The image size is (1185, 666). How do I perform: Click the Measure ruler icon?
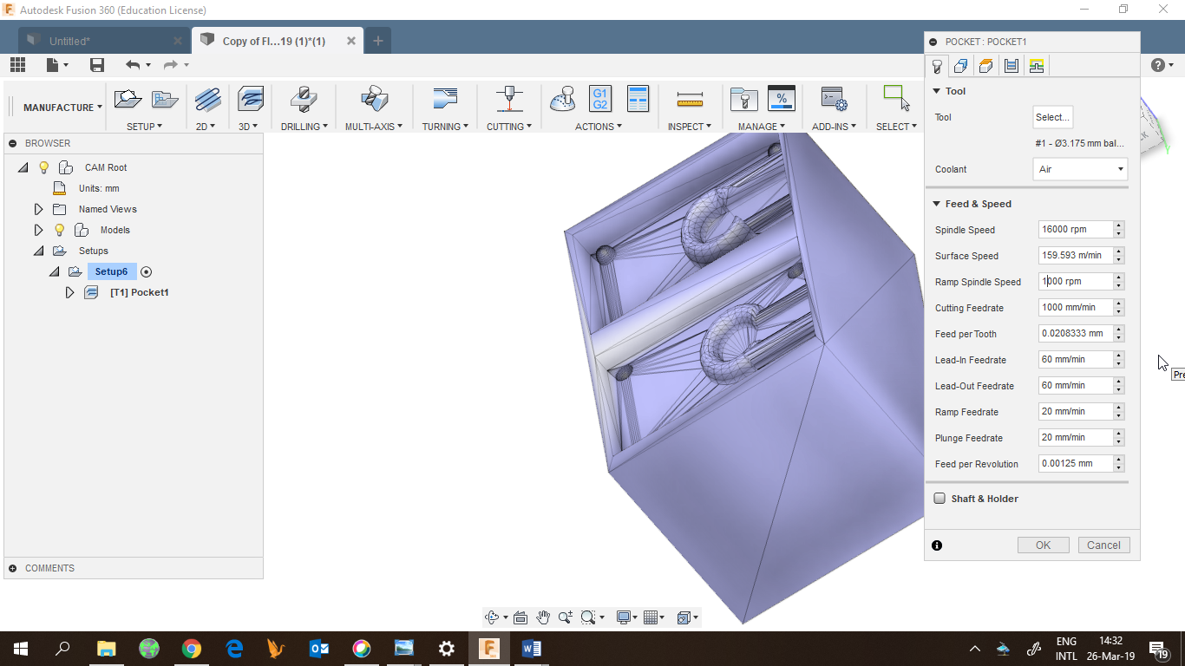click(690, 100)
